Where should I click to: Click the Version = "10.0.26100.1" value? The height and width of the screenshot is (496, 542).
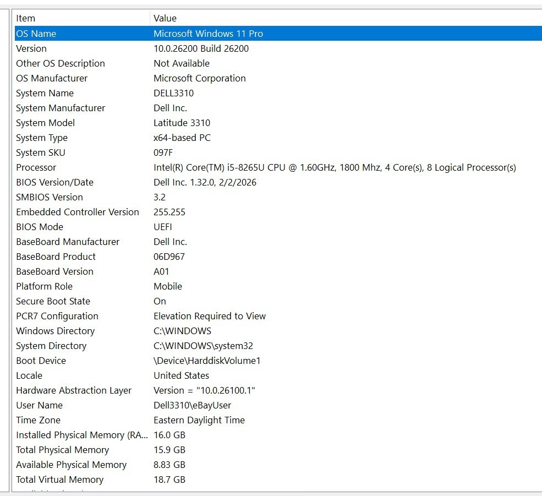click(x=204, y=390)
